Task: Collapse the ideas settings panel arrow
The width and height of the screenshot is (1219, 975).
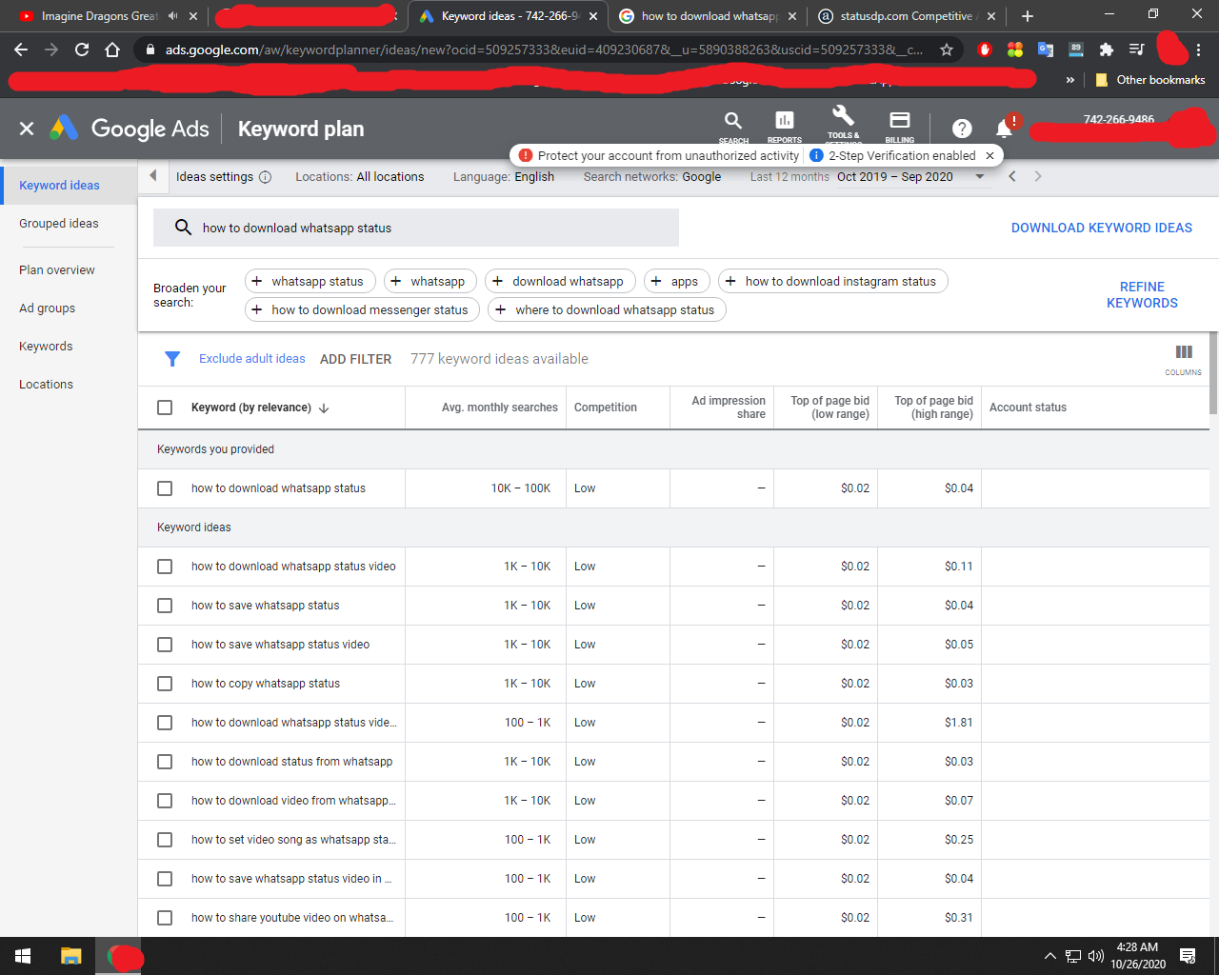Action: click(153, 176)
